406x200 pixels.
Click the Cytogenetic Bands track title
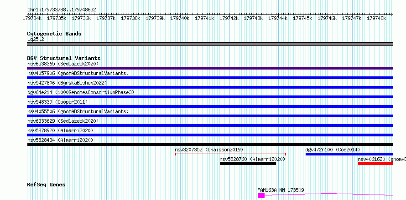pos(54,34)
